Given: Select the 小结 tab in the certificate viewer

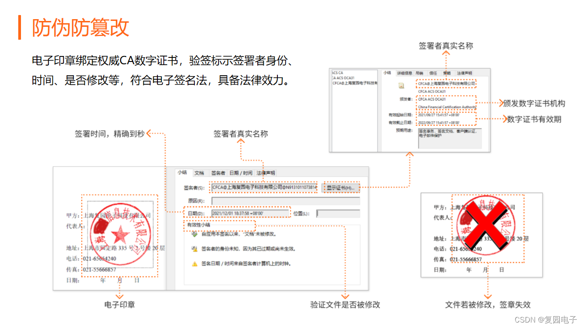Looking at the screenshot, I should [387, 73].
